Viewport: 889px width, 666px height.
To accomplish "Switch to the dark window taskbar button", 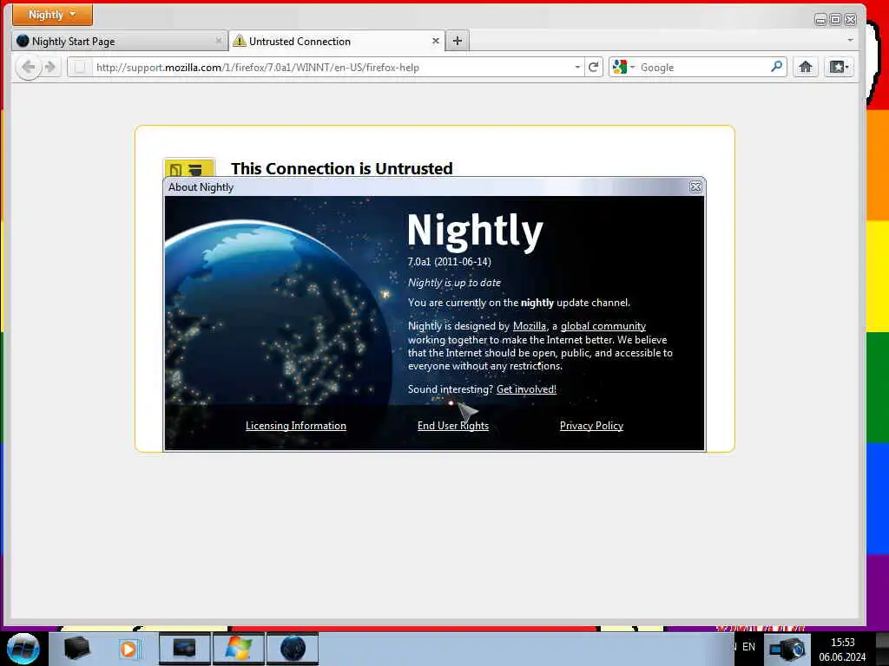I will tap(184, 649).
